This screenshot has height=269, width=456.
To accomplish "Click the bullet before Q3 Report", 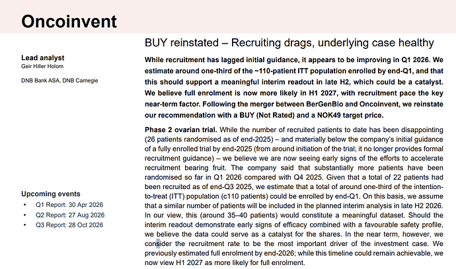I will (x=24, y=225).
